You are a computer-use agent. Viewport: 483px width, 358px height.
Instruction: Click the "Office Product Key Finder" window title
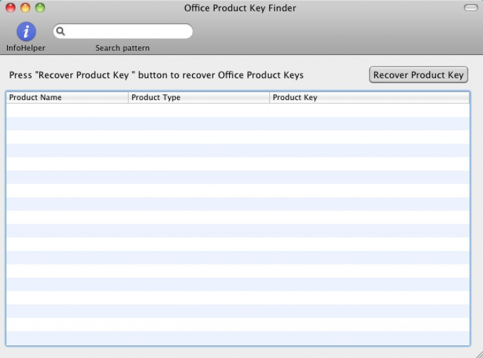point(240,8)
